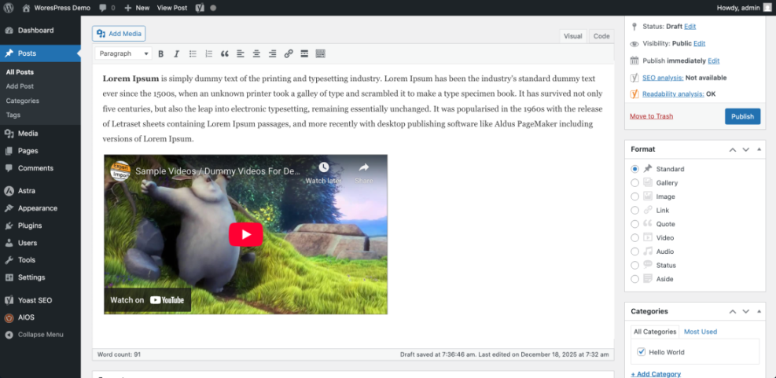776x378 pixels.
Task: Edit the Publish immediately schedule
Action: 714,61
